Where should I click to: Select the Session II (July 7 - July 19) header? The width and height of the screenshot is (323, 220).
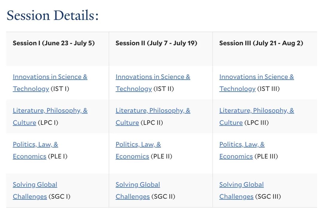tap(156, 43)
